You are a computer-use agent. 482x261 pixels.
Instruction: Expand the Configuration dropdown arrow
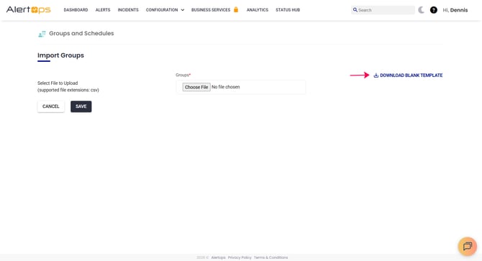183,10
